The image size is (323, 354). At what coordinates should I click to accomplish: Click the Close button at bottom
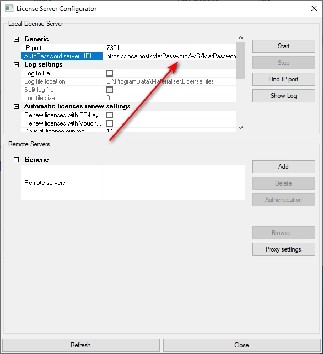tap(241, 345)
